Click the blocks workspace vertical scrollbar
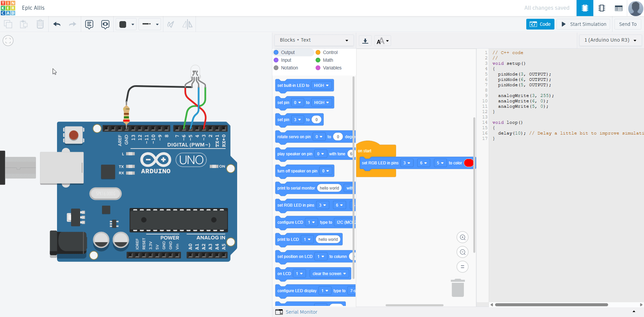Screen dimensions: 644x317 click(474, 185)
